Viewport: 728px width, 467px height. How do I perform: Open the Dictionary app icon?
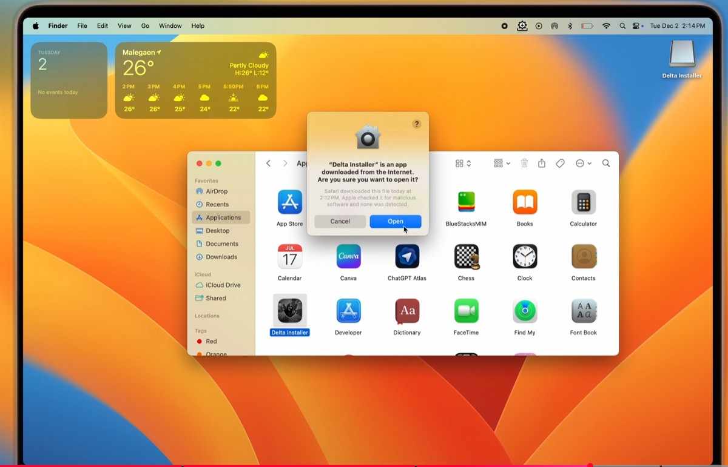(x=407, y=311)
